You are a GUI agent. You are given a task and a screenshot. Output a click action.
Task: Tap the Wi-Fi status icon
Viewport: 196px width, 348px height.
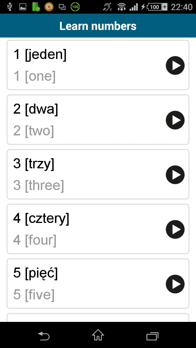[121, 7]
